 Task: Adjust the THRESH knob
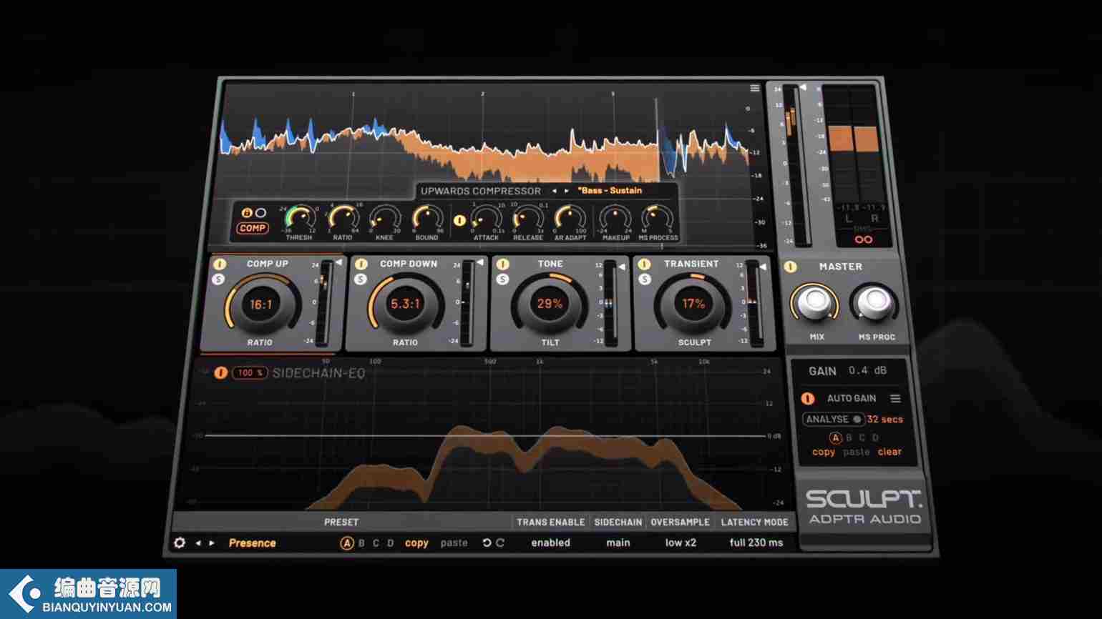click(x=299, y=217)
